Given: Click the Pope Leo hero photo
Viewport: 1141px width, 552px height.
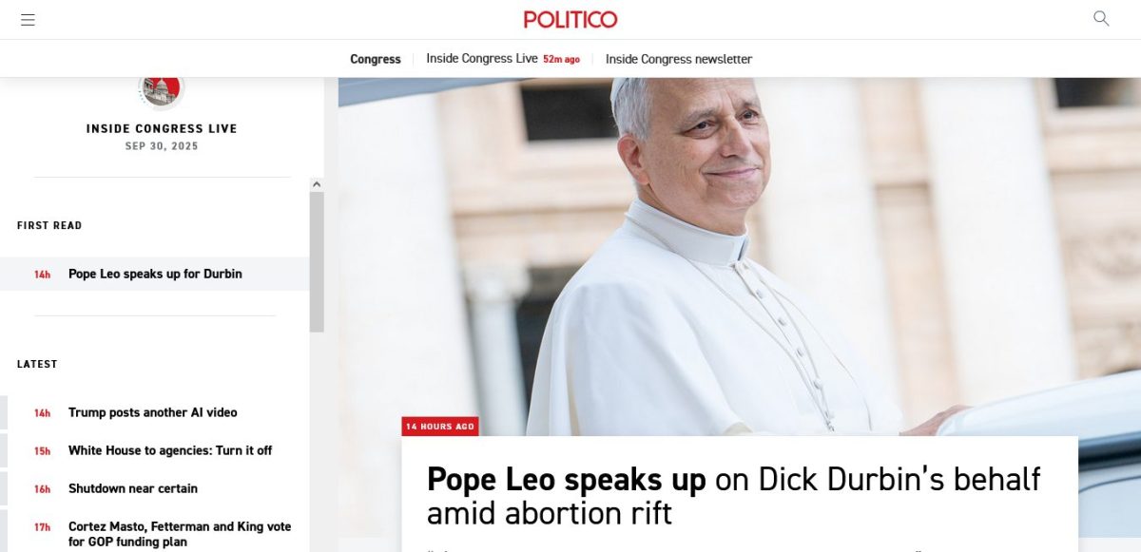Looking at the screenshot, I should point(740,257).
